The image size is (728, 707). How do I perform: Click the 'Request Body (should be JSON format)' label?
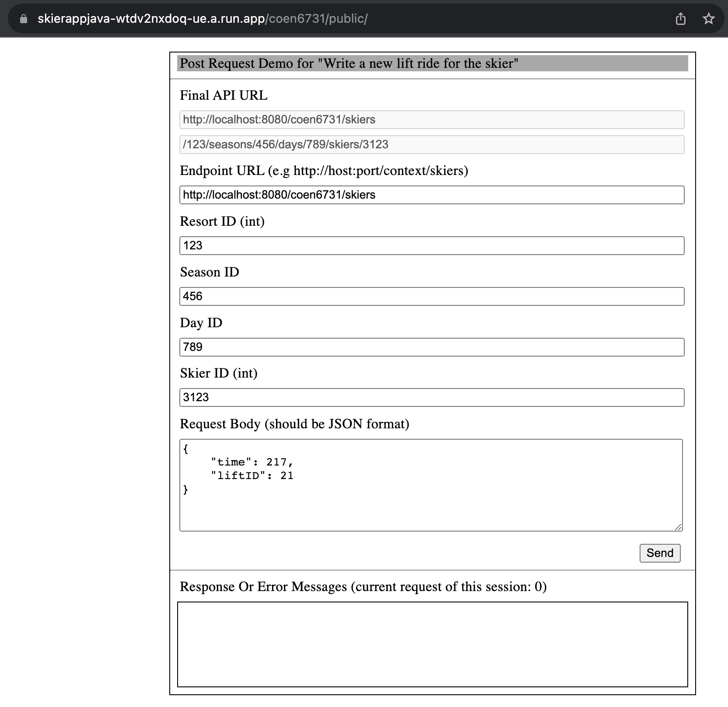(x=294, y=424)
